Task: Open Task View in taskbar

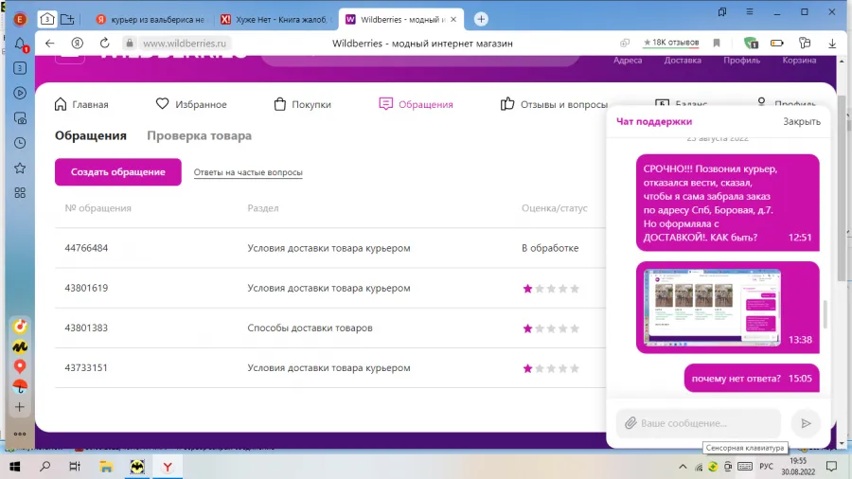Action: 75,467
